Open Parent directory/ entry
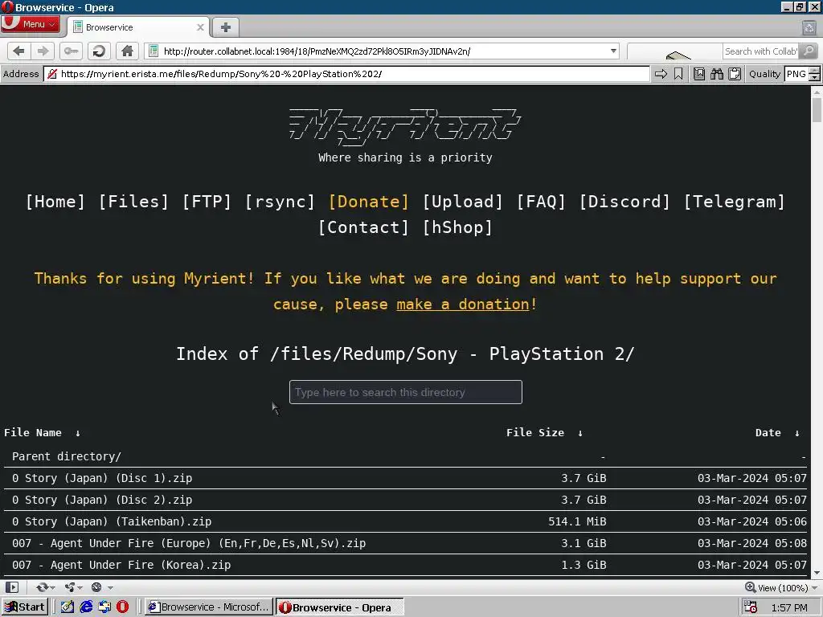The height and width of the screenshot is (617, 823). tap(67, 456)
